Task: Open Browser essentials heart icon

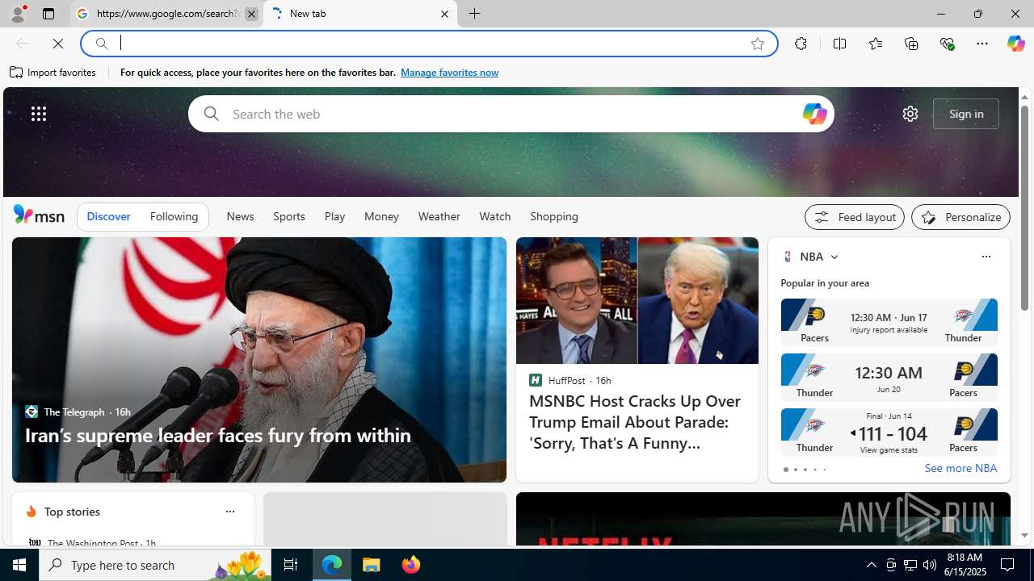Action: (947, 44)
